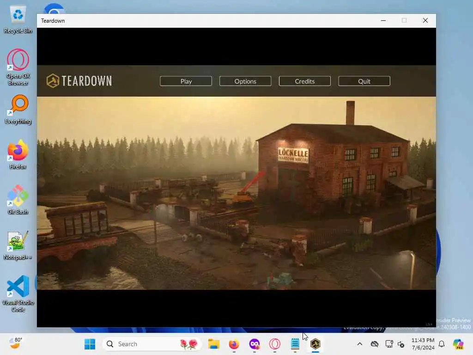Switch to the Teardown taskbar icon
This screenshot has height=355, width=473.
click(315, 344)
